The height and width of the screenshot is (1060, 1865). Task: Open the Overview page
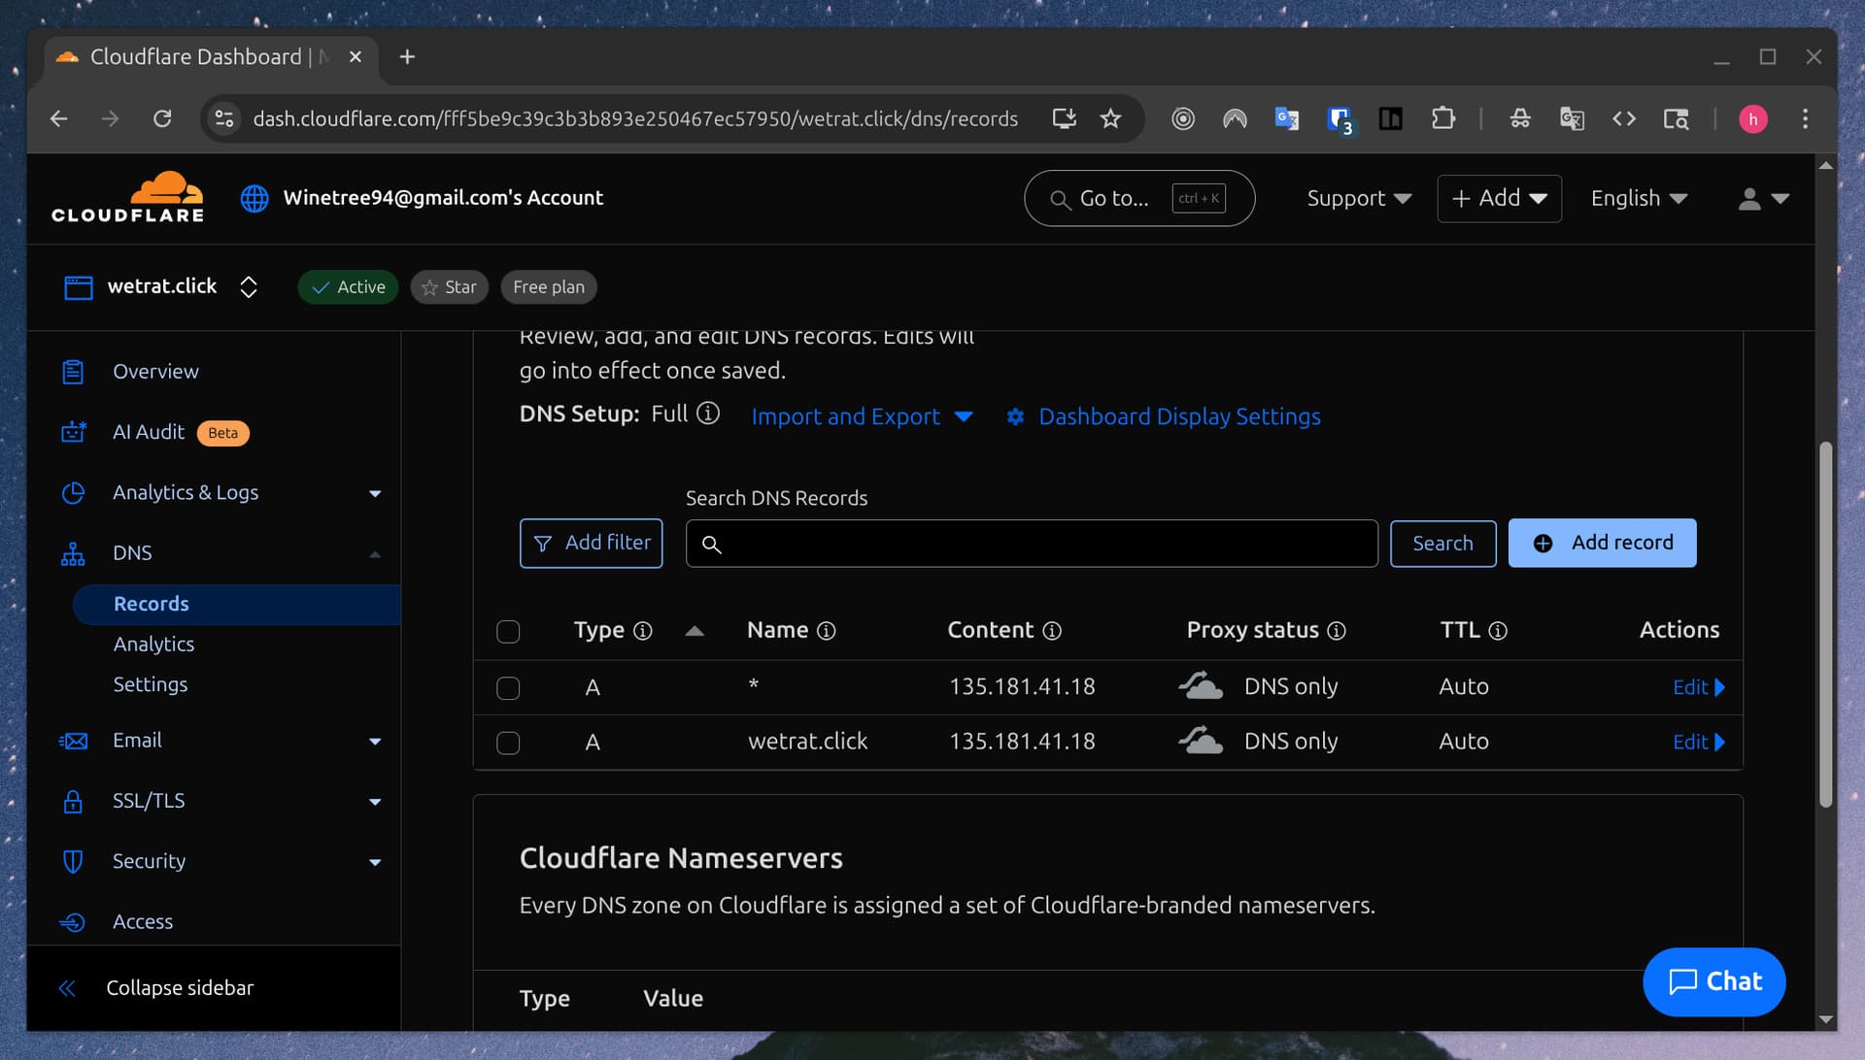(x=155, y=372)
